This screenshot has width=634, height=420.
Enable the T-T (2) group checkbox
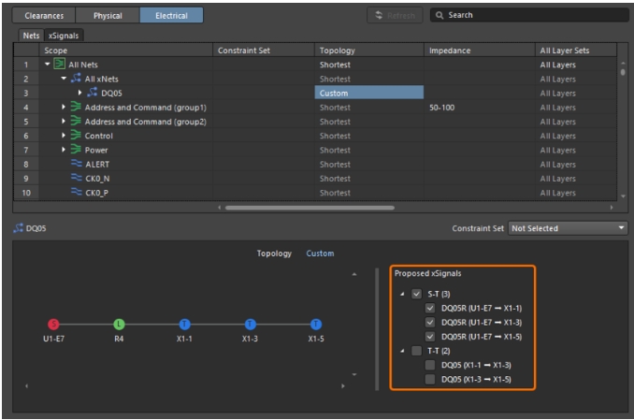[417, 350]
